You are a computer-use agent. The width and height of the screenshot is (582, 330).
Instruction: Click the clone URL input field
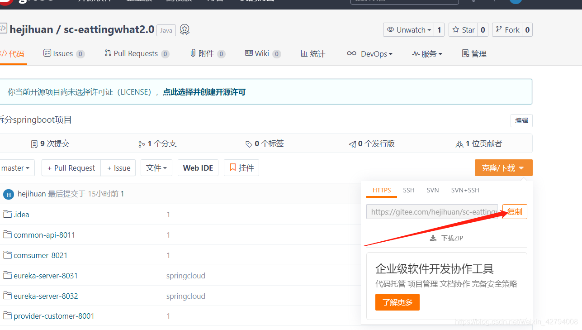[432, 211]
